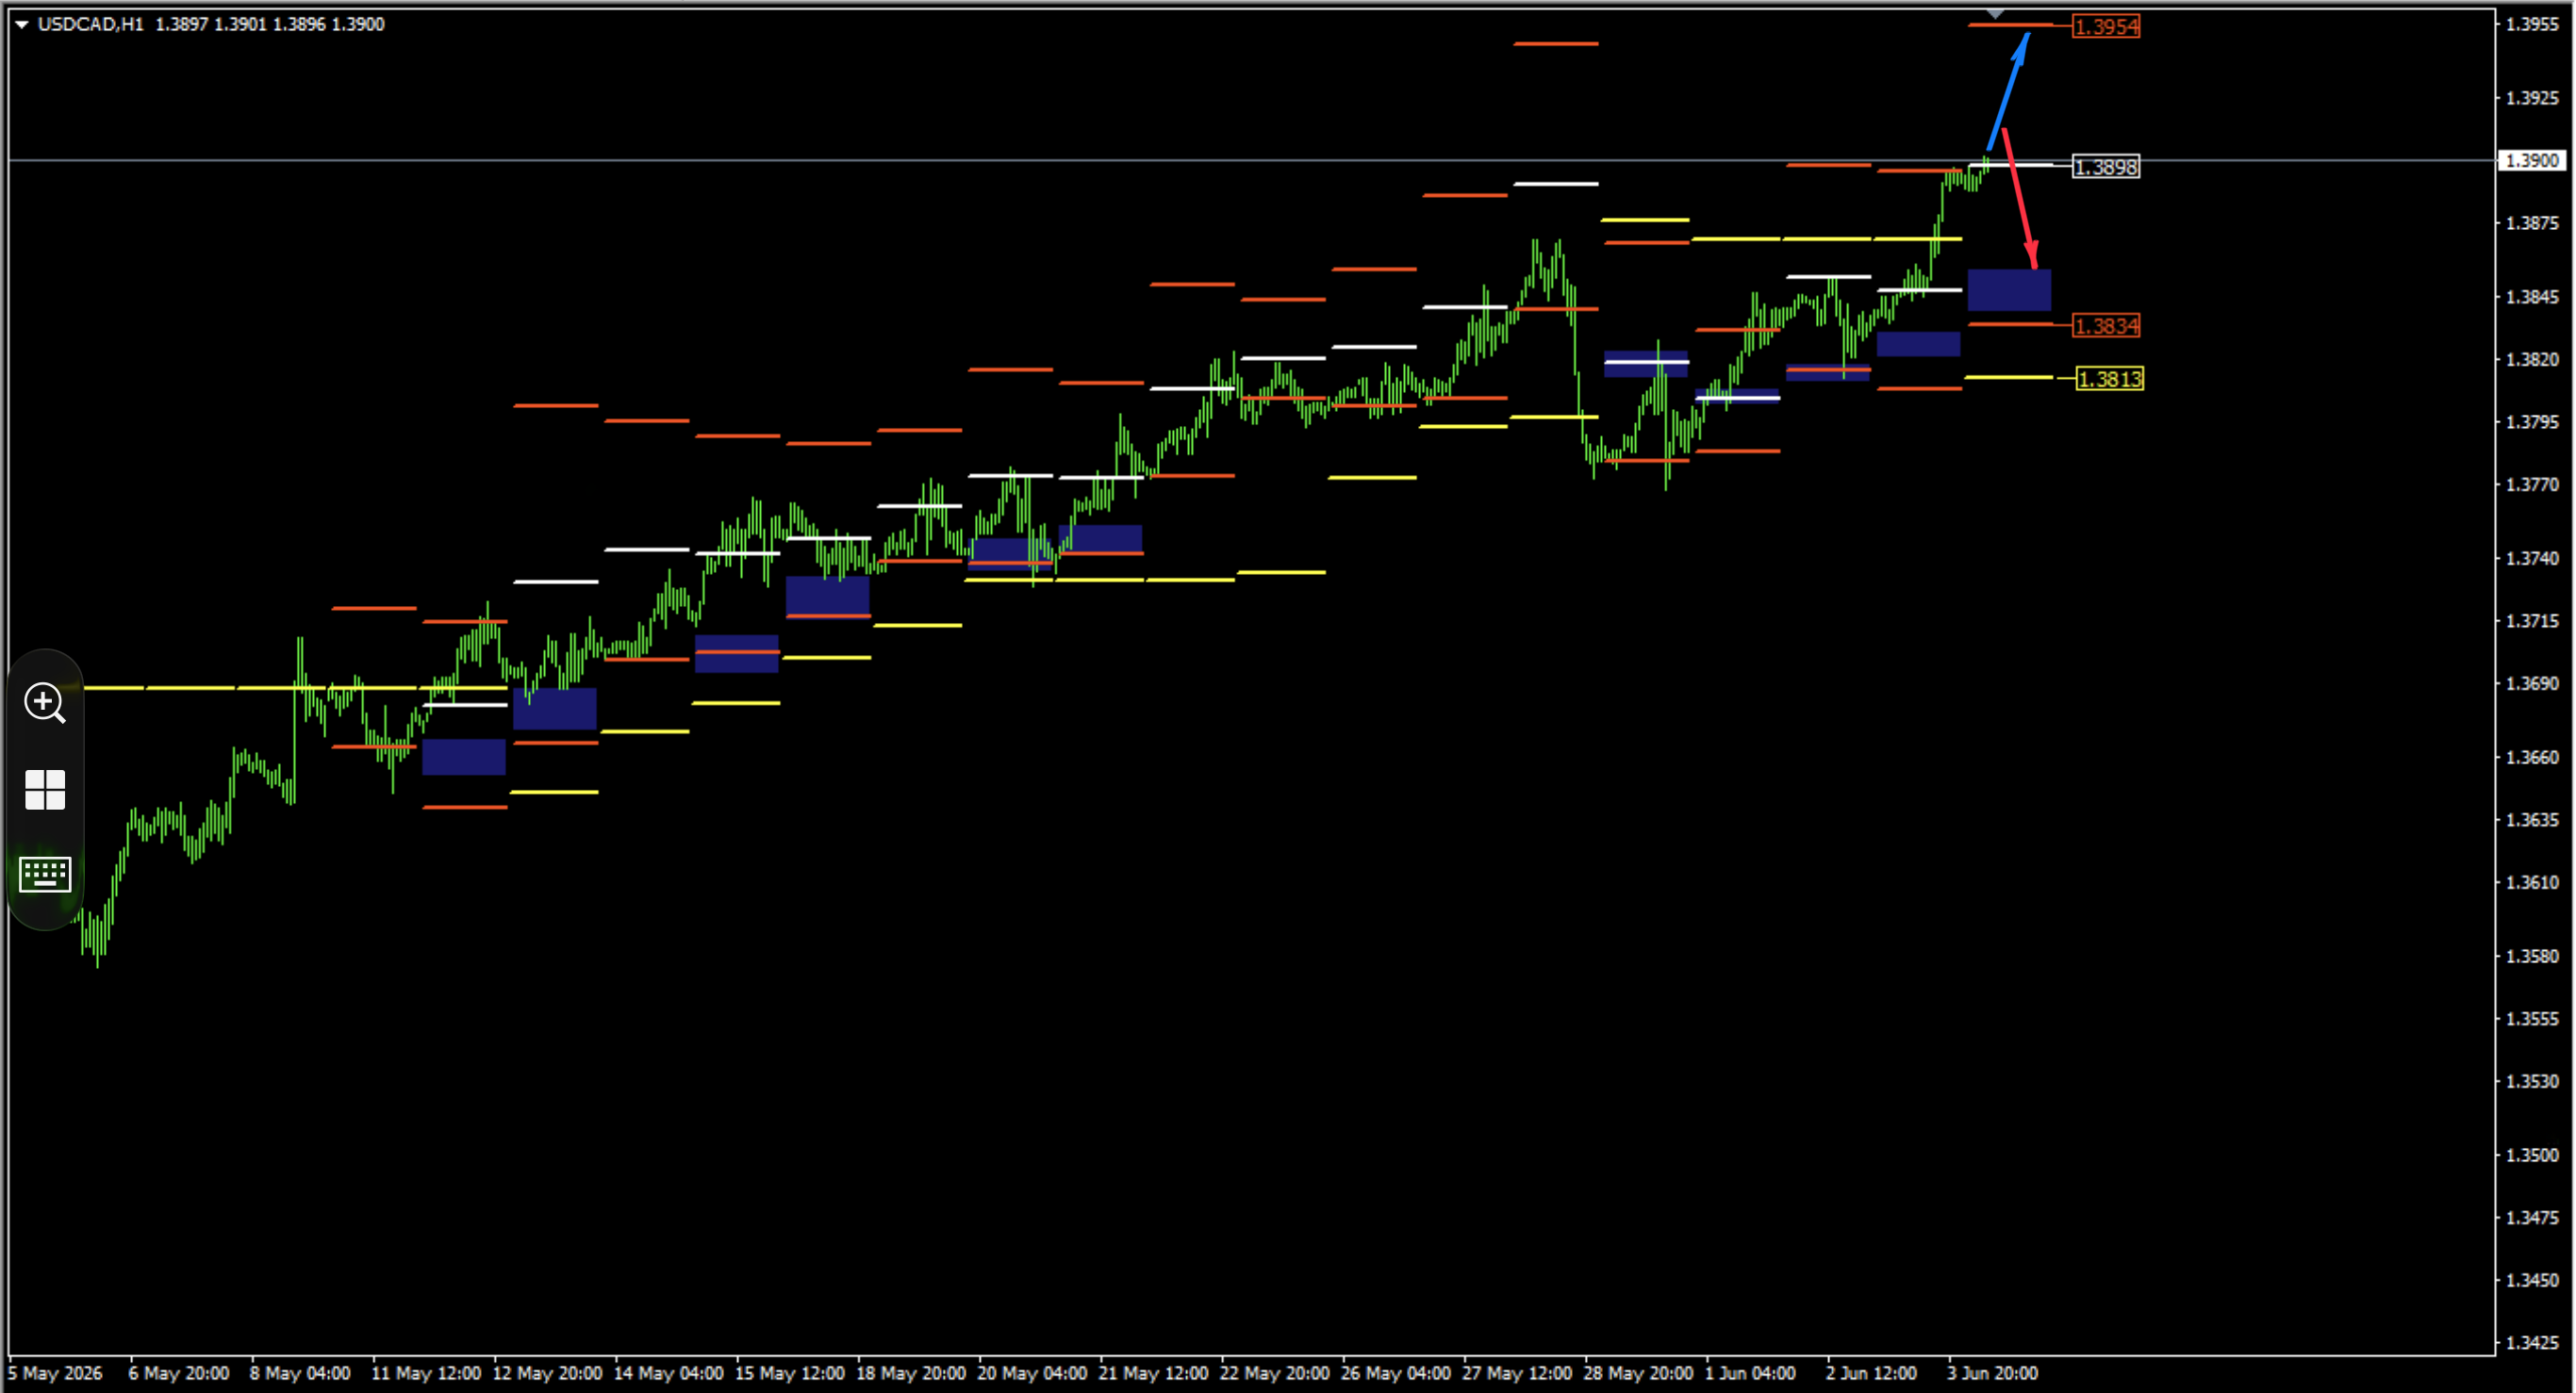Click the '27 May 12:00' date on time axis
The width and height of the screenshot is (2576, 1393).
coord(1517,1373)
